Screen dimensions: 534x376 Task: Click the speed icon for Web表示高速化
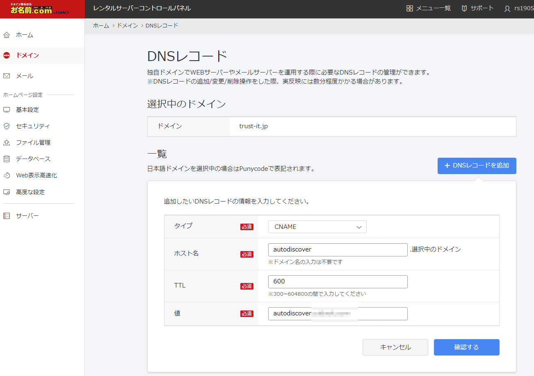click(x=7, y=175)
